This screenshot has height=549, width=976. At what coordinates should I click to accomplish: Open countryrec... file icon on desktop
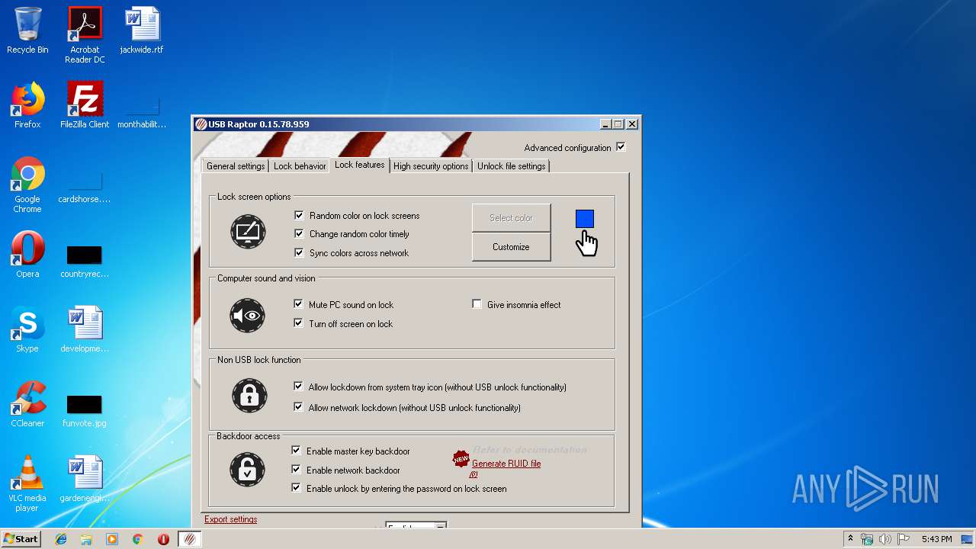click(85, 262)
